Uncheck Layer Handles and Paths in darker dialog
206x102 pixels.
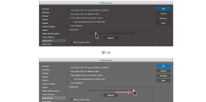point(69,10)
